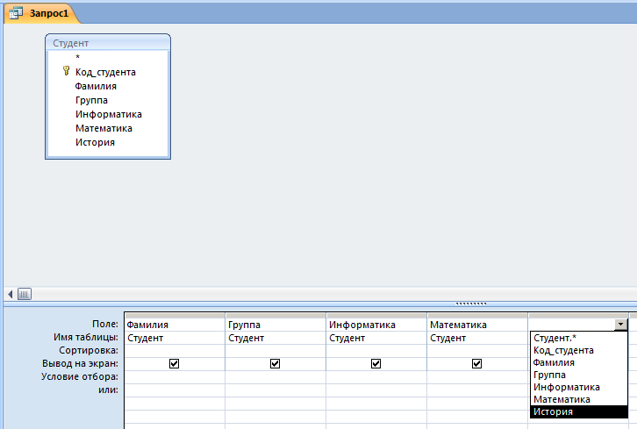Click the criteria cell for Фамилия column

pos(175,377)
